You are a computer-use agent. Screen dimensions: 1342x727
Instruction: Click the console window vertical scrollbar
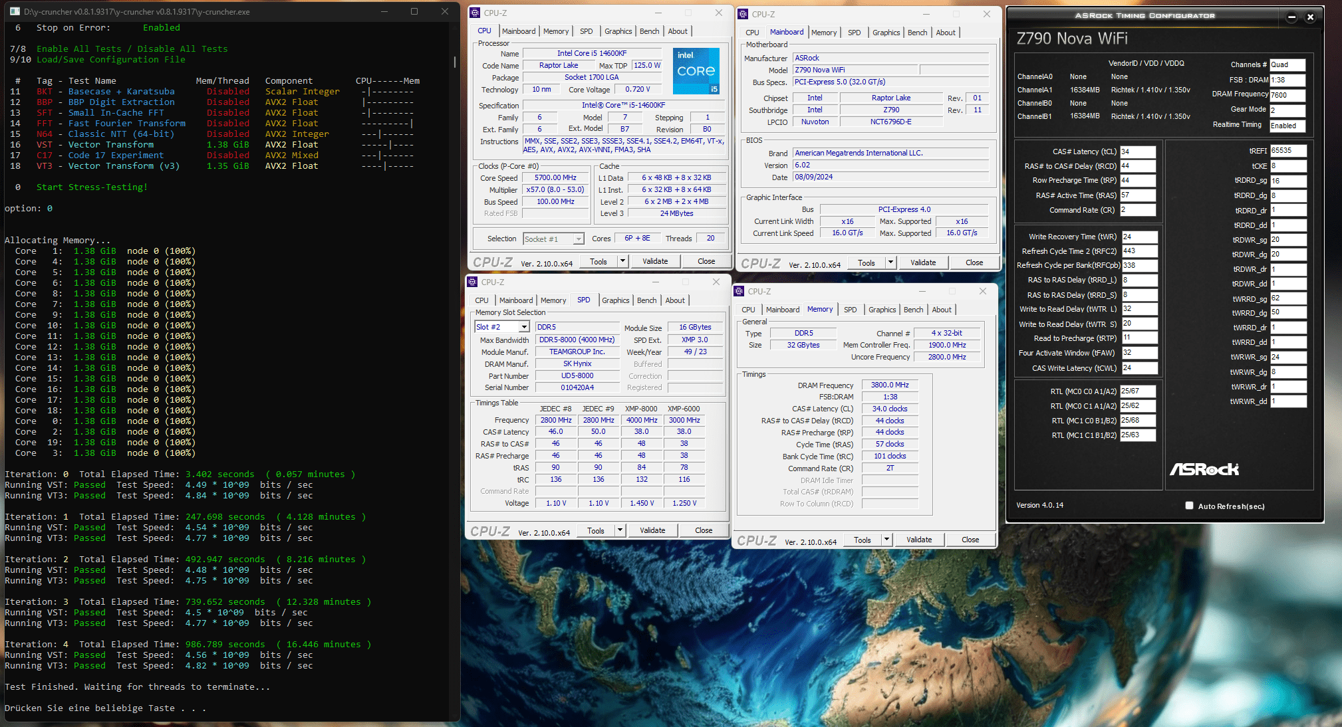click(x=455, y=62)
